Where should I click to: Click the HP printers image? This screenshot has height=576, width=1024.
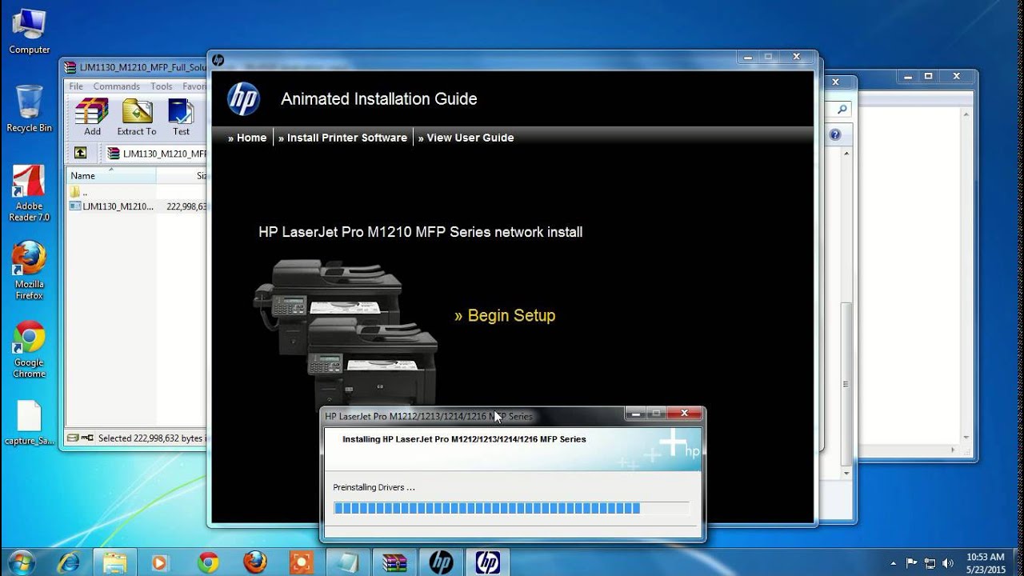pos(346,332)
